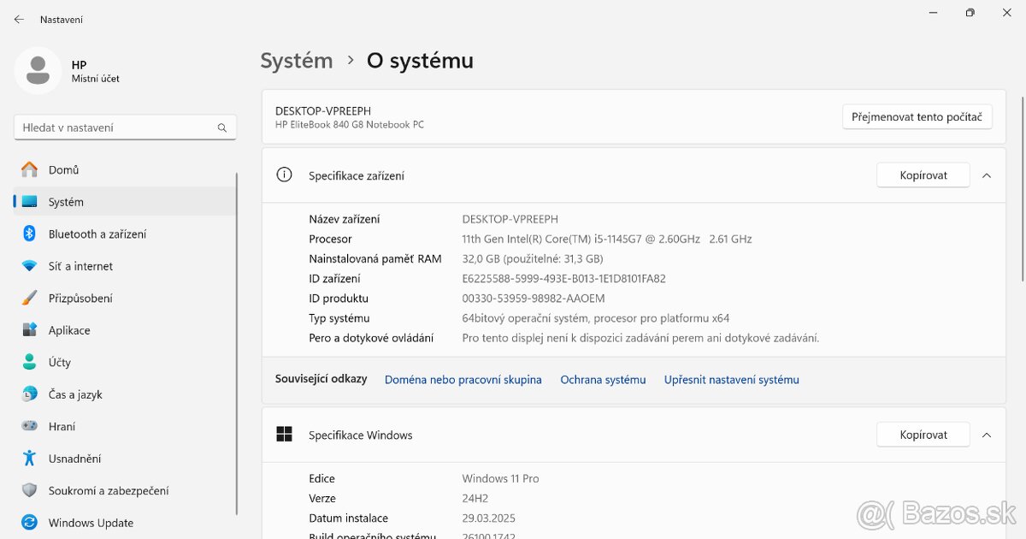Image resolution: width=1026 pixels, height=539 pixels.
Task: Click Upřesnit nastavení systému link
Action: [x=731, y=380]
